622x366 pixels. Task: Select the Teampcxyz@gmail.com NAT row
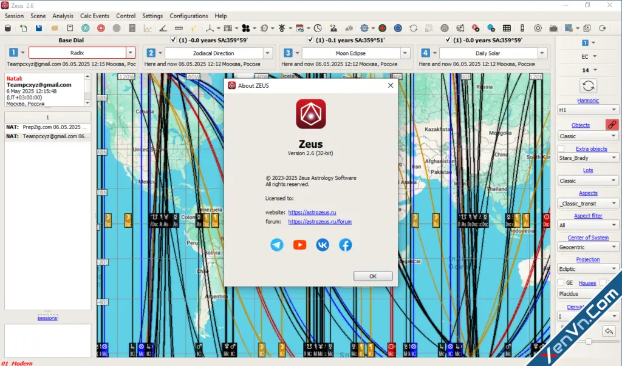tap(47, 136)
